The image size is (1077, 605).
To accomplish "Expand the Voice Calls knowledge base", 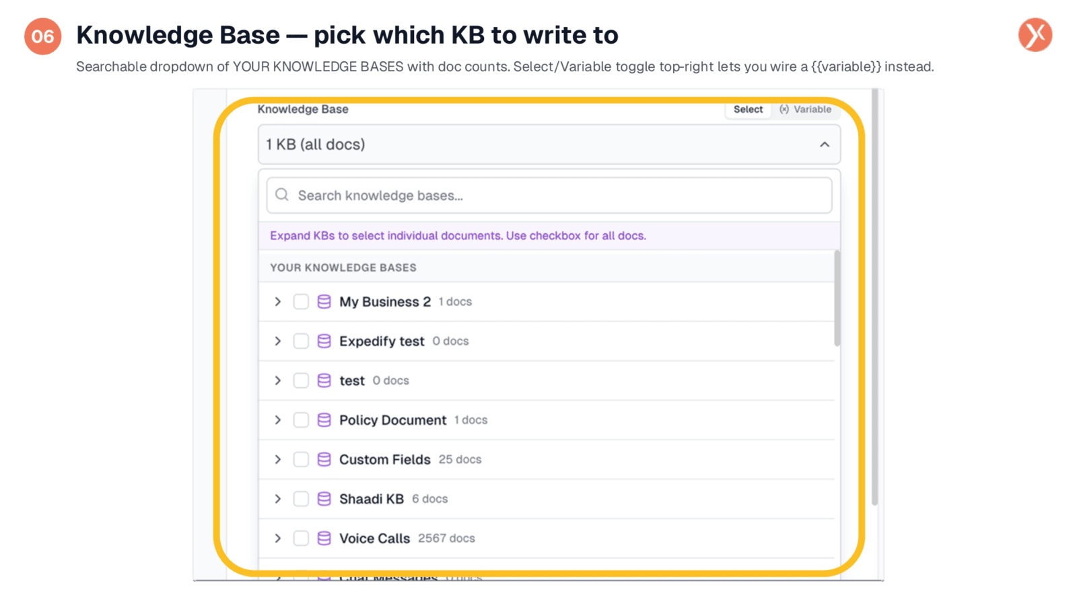I will 277,538.
